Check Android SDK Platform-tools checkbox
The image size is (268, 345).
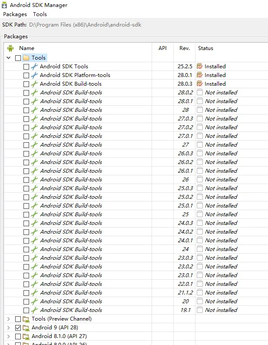point(26,75)
